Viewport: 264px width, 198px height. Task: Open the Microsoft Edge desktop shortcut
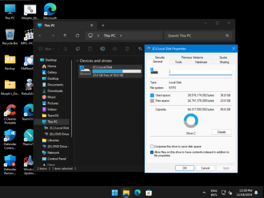coord(50,11)
